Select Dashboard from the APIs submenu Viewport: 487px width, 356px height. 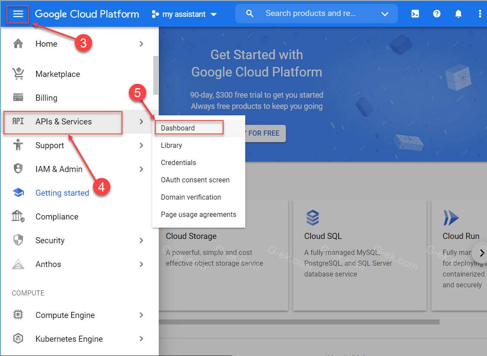point(178,128)
